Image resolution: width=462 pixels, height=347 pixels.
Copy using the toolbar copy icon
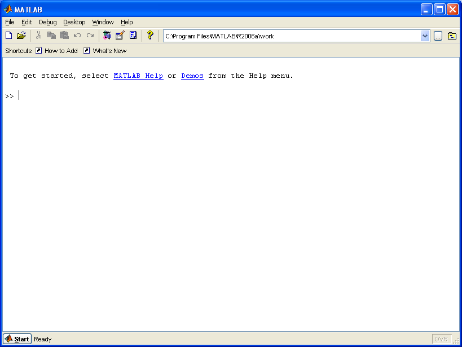tap(51, 36)
